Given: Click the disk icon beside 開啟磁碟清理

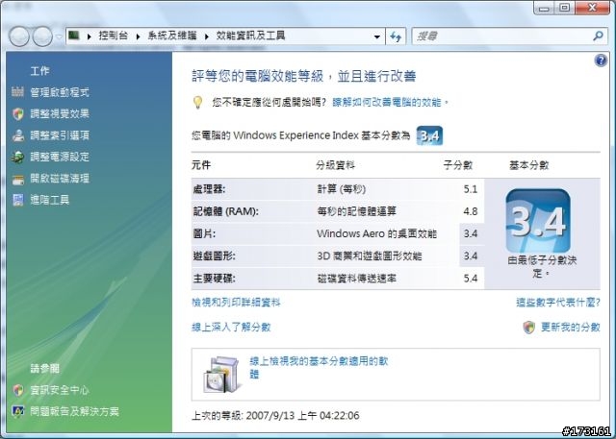Looking at the screenshot, I should coord(18,180).
